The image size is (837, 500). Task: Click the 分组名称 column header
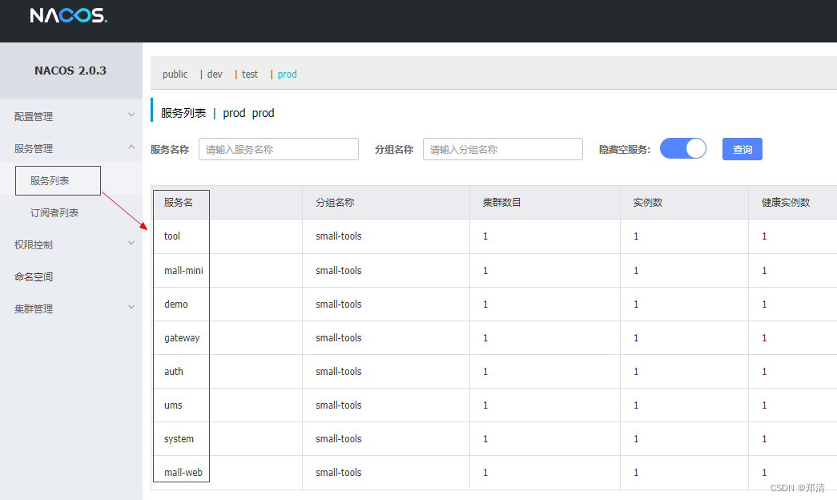pos(336,203)
